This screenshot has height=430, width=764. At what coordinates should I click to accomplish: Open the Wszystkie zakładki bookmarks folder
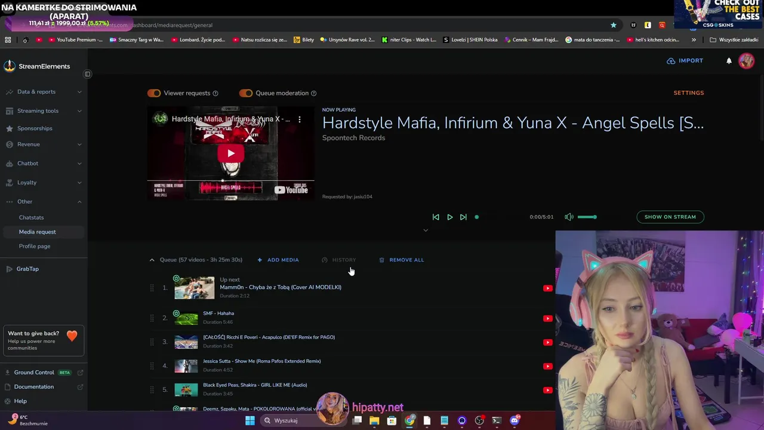click(734, 40)
